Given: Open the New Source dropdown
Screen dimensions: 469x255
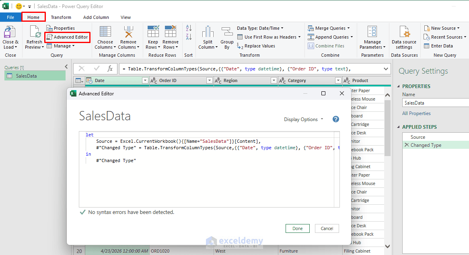Looking at the screenshot, I should pyautogui.click(x=442, y=28).
